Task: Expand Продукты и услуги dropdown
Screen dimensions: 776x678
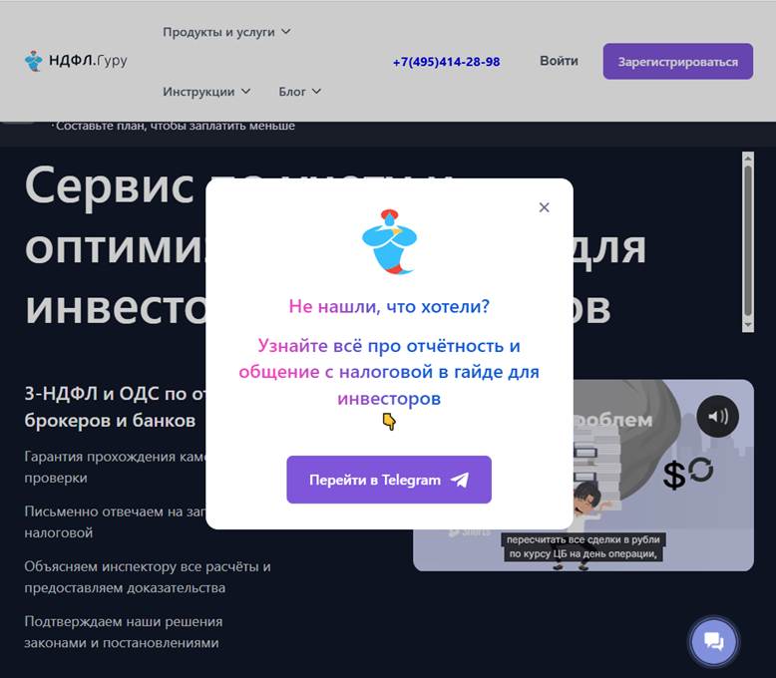Action: coord(226,32)
